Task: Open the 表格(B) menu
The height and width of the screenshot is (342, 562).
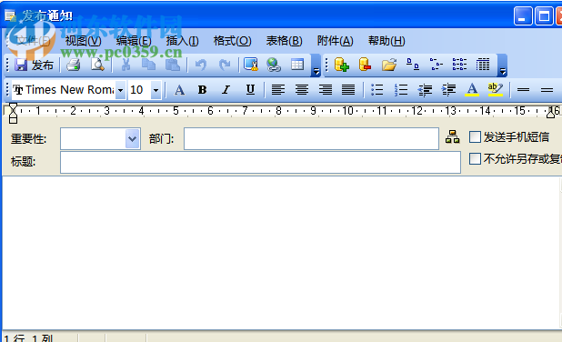Action: pos(285,41)
